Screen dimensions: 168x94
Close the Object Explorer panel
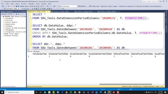[25, 11]
